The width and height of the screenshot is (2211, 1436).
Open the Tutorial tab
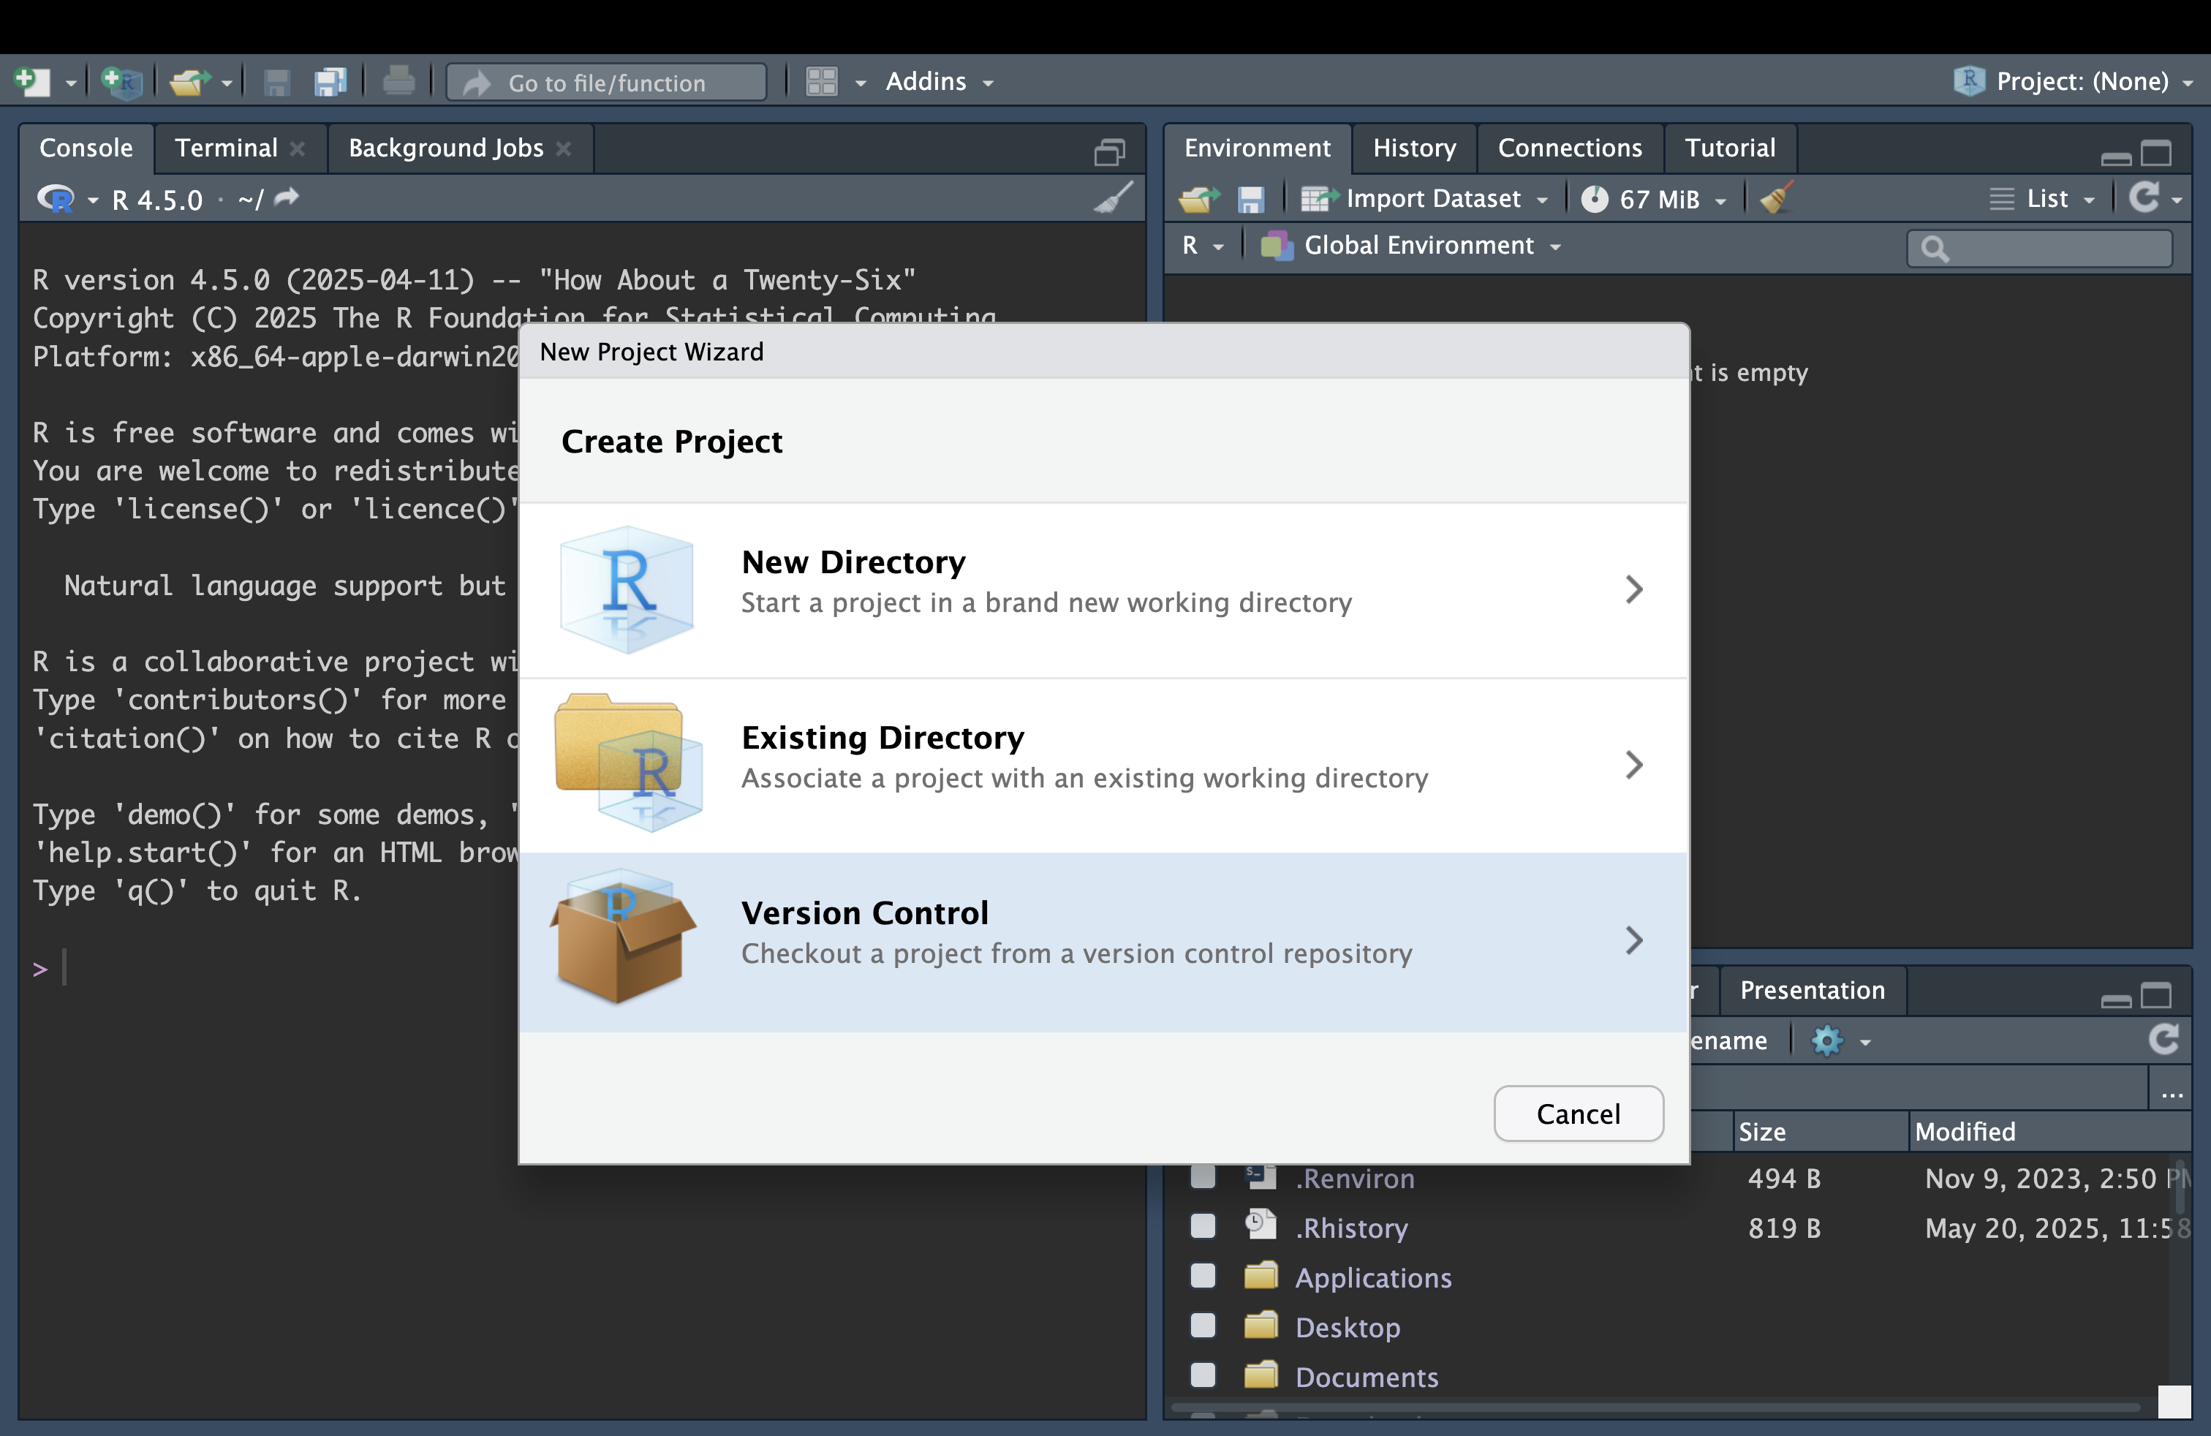coord(1730,148)
